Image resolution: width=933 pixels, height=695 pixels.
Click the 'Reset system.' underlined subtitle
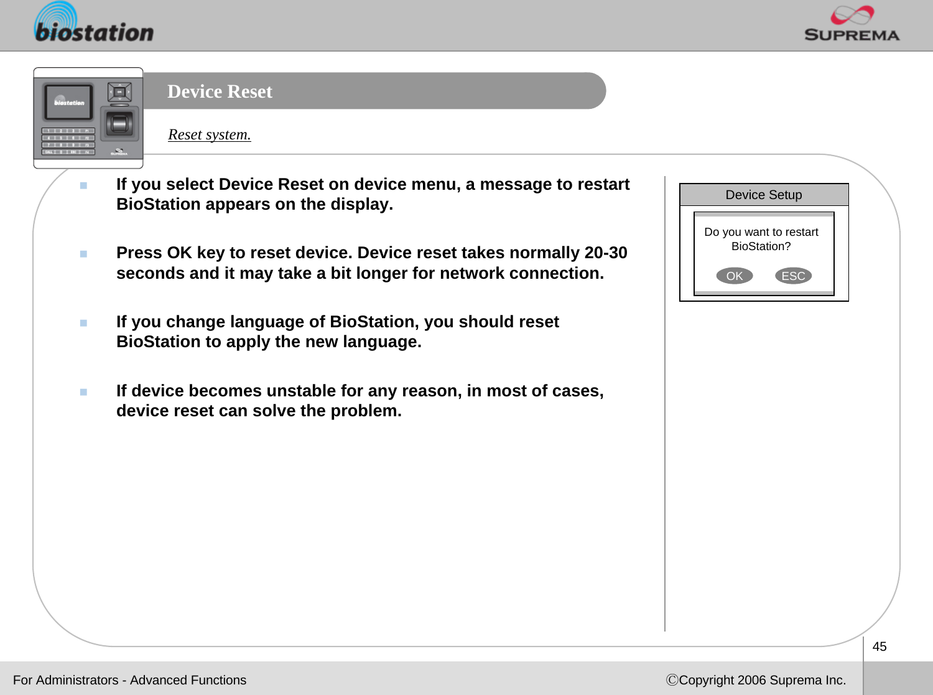[x=210, y=134]
